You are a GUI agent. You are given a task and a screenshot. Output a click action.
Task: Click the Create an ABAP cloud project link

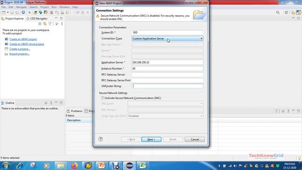(x=27, y=44)
